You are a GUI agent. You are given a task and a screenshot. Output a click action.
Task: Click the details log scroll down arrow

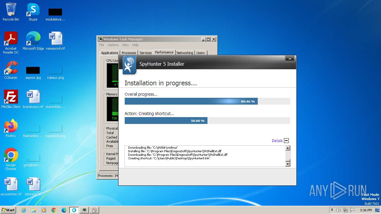coord(288,164)
